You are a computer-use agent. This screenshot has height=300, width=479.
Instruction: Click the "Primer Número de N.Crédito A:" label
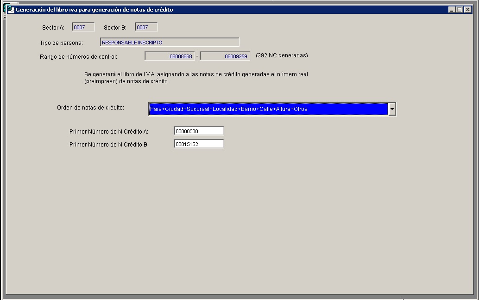click(x=108, y=132)
